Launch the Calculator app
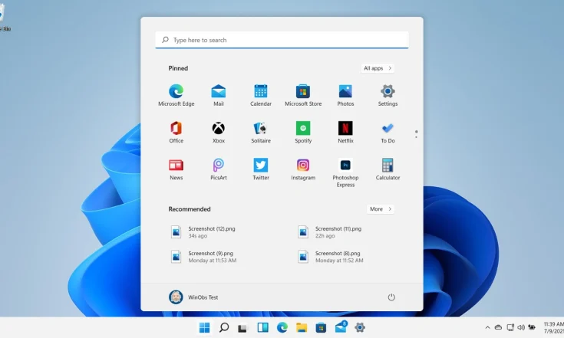This screenshot has width=564, height=338. [x=388, y=166]
